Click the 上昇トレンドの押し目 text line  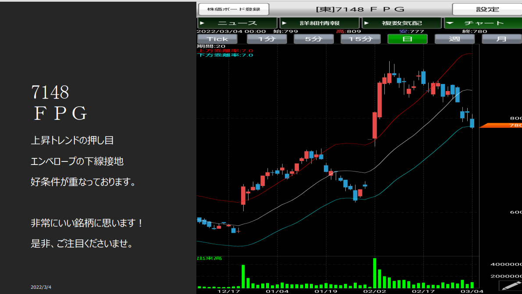(x=72, y=140)
